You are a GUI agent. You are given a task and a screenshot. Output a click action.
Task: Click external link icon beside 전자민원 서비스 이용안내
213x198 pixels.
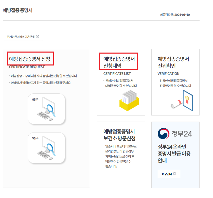click(x=38, y=37)
